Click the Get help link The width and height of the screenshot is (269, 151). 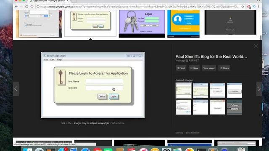[179, 133]
